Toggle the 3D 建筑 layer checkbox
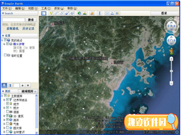 8,115
